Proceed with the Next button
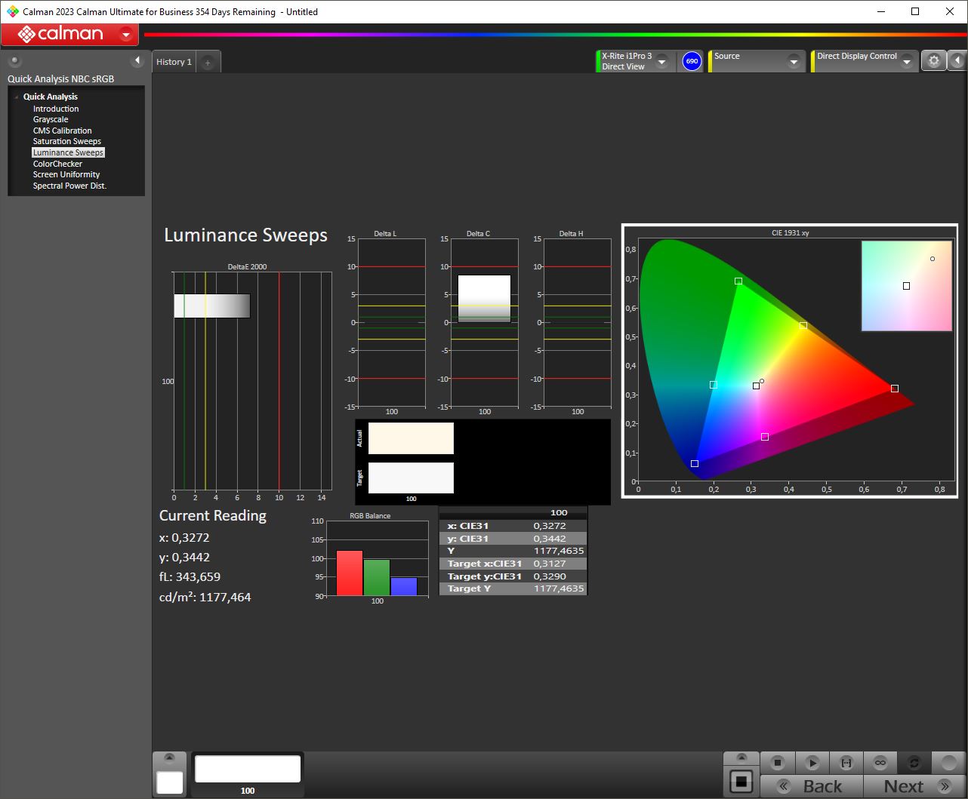 (x=914, y=786)
